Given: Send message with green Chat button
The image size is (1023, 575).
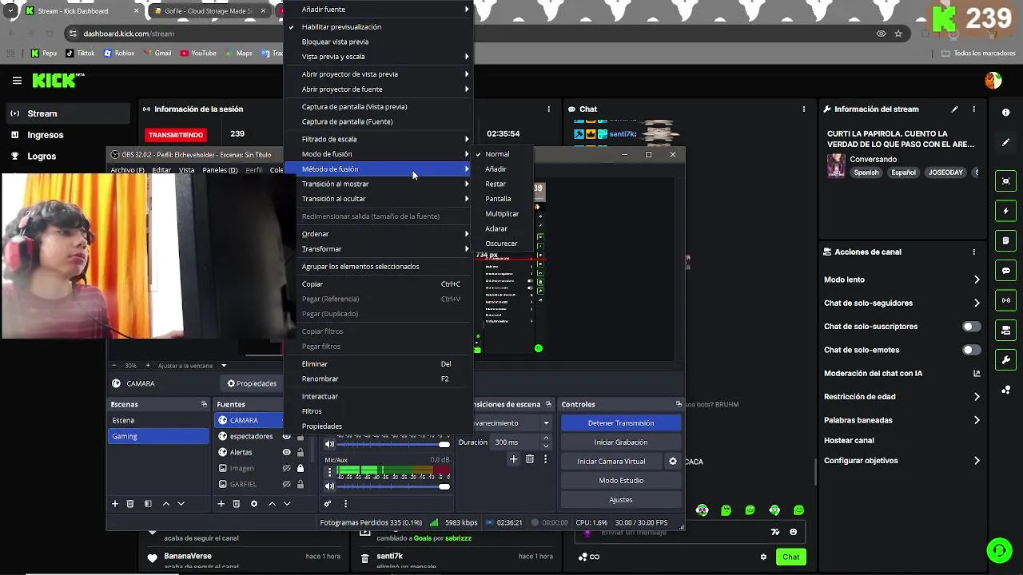Looking at the screenshot, I should click(790, 557).
